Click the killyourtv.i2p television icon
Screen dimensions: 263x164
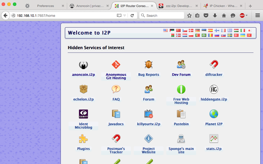pos(149,114)
